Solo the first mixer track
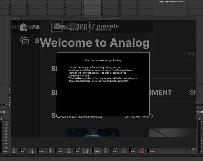203x161 pixels. (14, 149)
